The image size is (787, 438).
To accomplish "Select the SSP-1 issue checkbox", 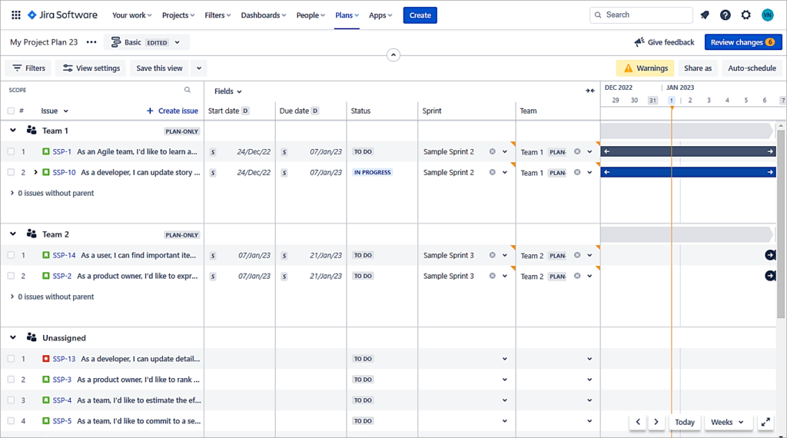I will [x=11, y=152].
